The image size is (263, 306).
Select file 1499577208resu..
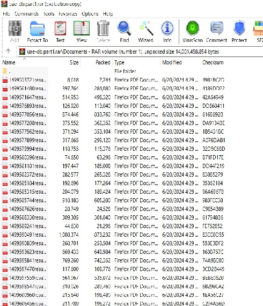[27, 123]
